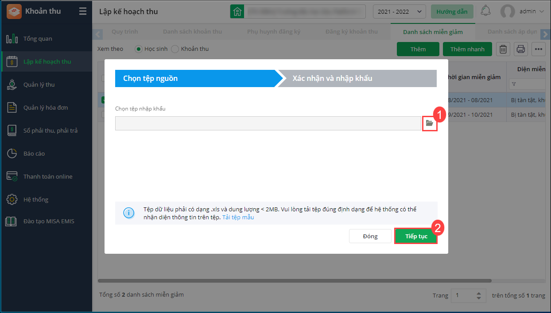The width and height of the screenshot is (551, 313).
Task: Open Đào tạo MISA EMIS
Action: pyautogui.click(x=46, y=221)
